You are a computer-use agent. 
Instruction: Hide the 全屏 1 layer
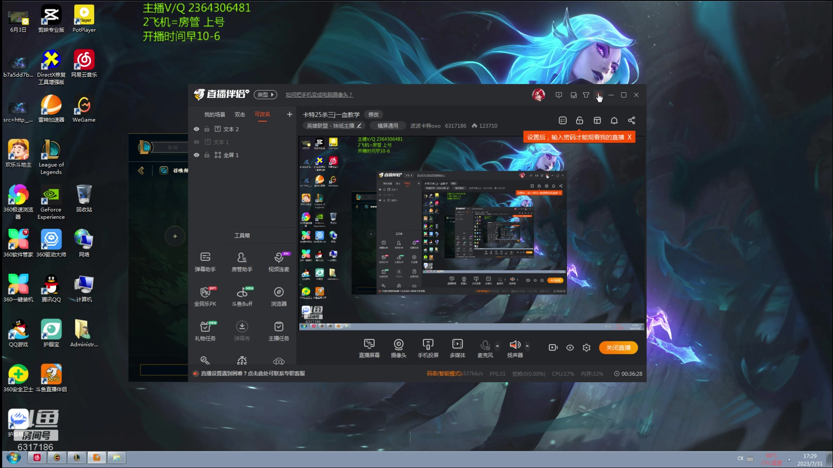197,155
